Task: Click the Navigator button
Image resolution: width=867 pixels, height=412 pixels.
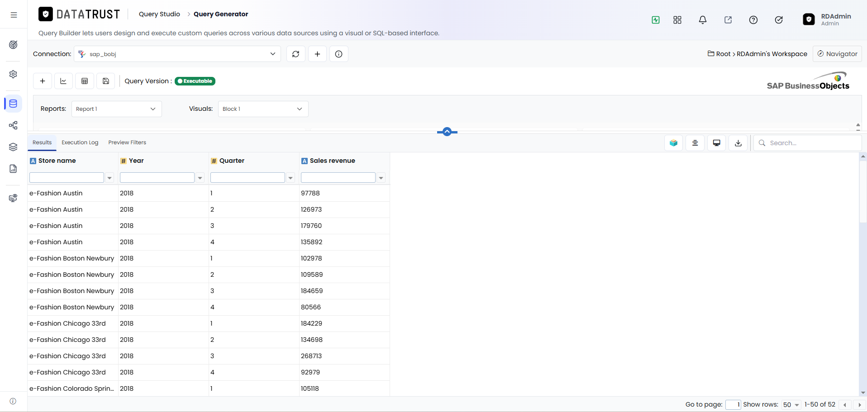Action: pyautogui.click(x=837, y=54)
